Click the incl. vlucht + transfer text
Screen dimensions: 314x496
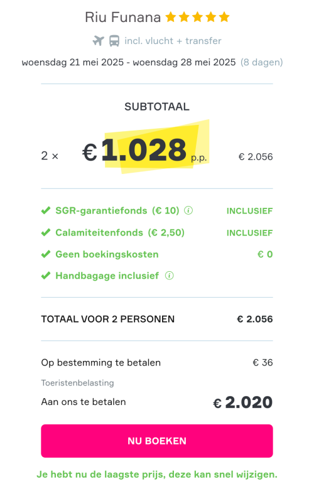(173, 41)
